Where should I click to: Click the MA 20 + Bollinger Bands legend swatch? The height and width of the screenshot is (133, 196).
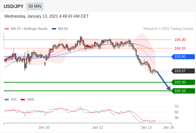point(7,29)
